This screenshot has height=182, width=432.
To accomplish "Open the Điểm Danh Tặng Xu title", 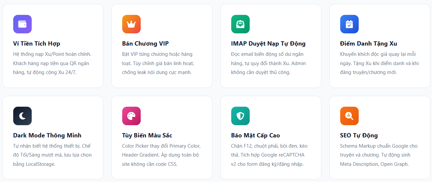I will coord(369,44).
